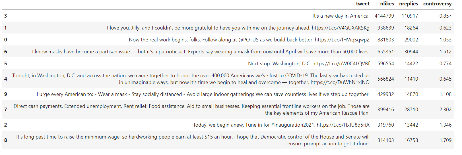
Task: Click the tweet column header
Action: point(362,4)
